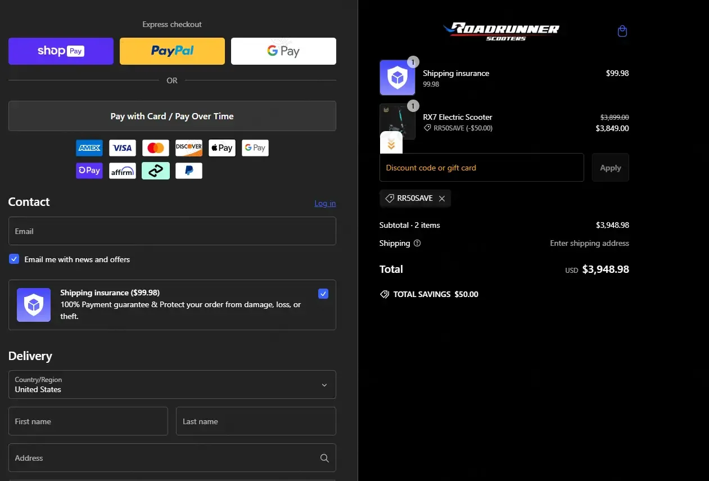709x481 pixels.
Task: Open the shopping bag cart icon
Action: 622,31
